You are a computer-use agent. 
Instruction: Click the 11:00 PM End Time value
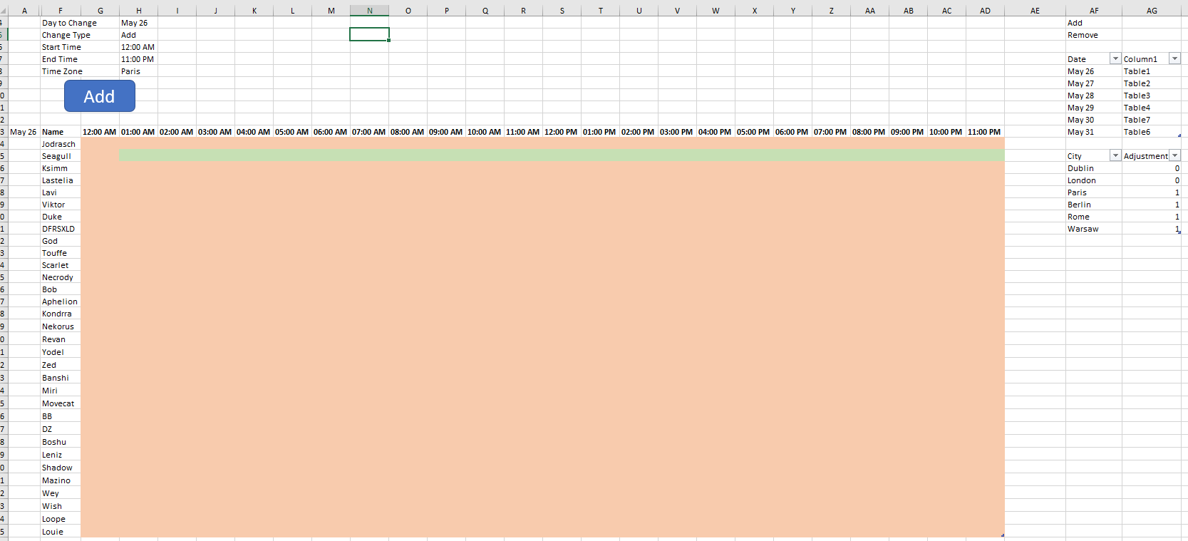pyautogui.click(x=138, y=59)
